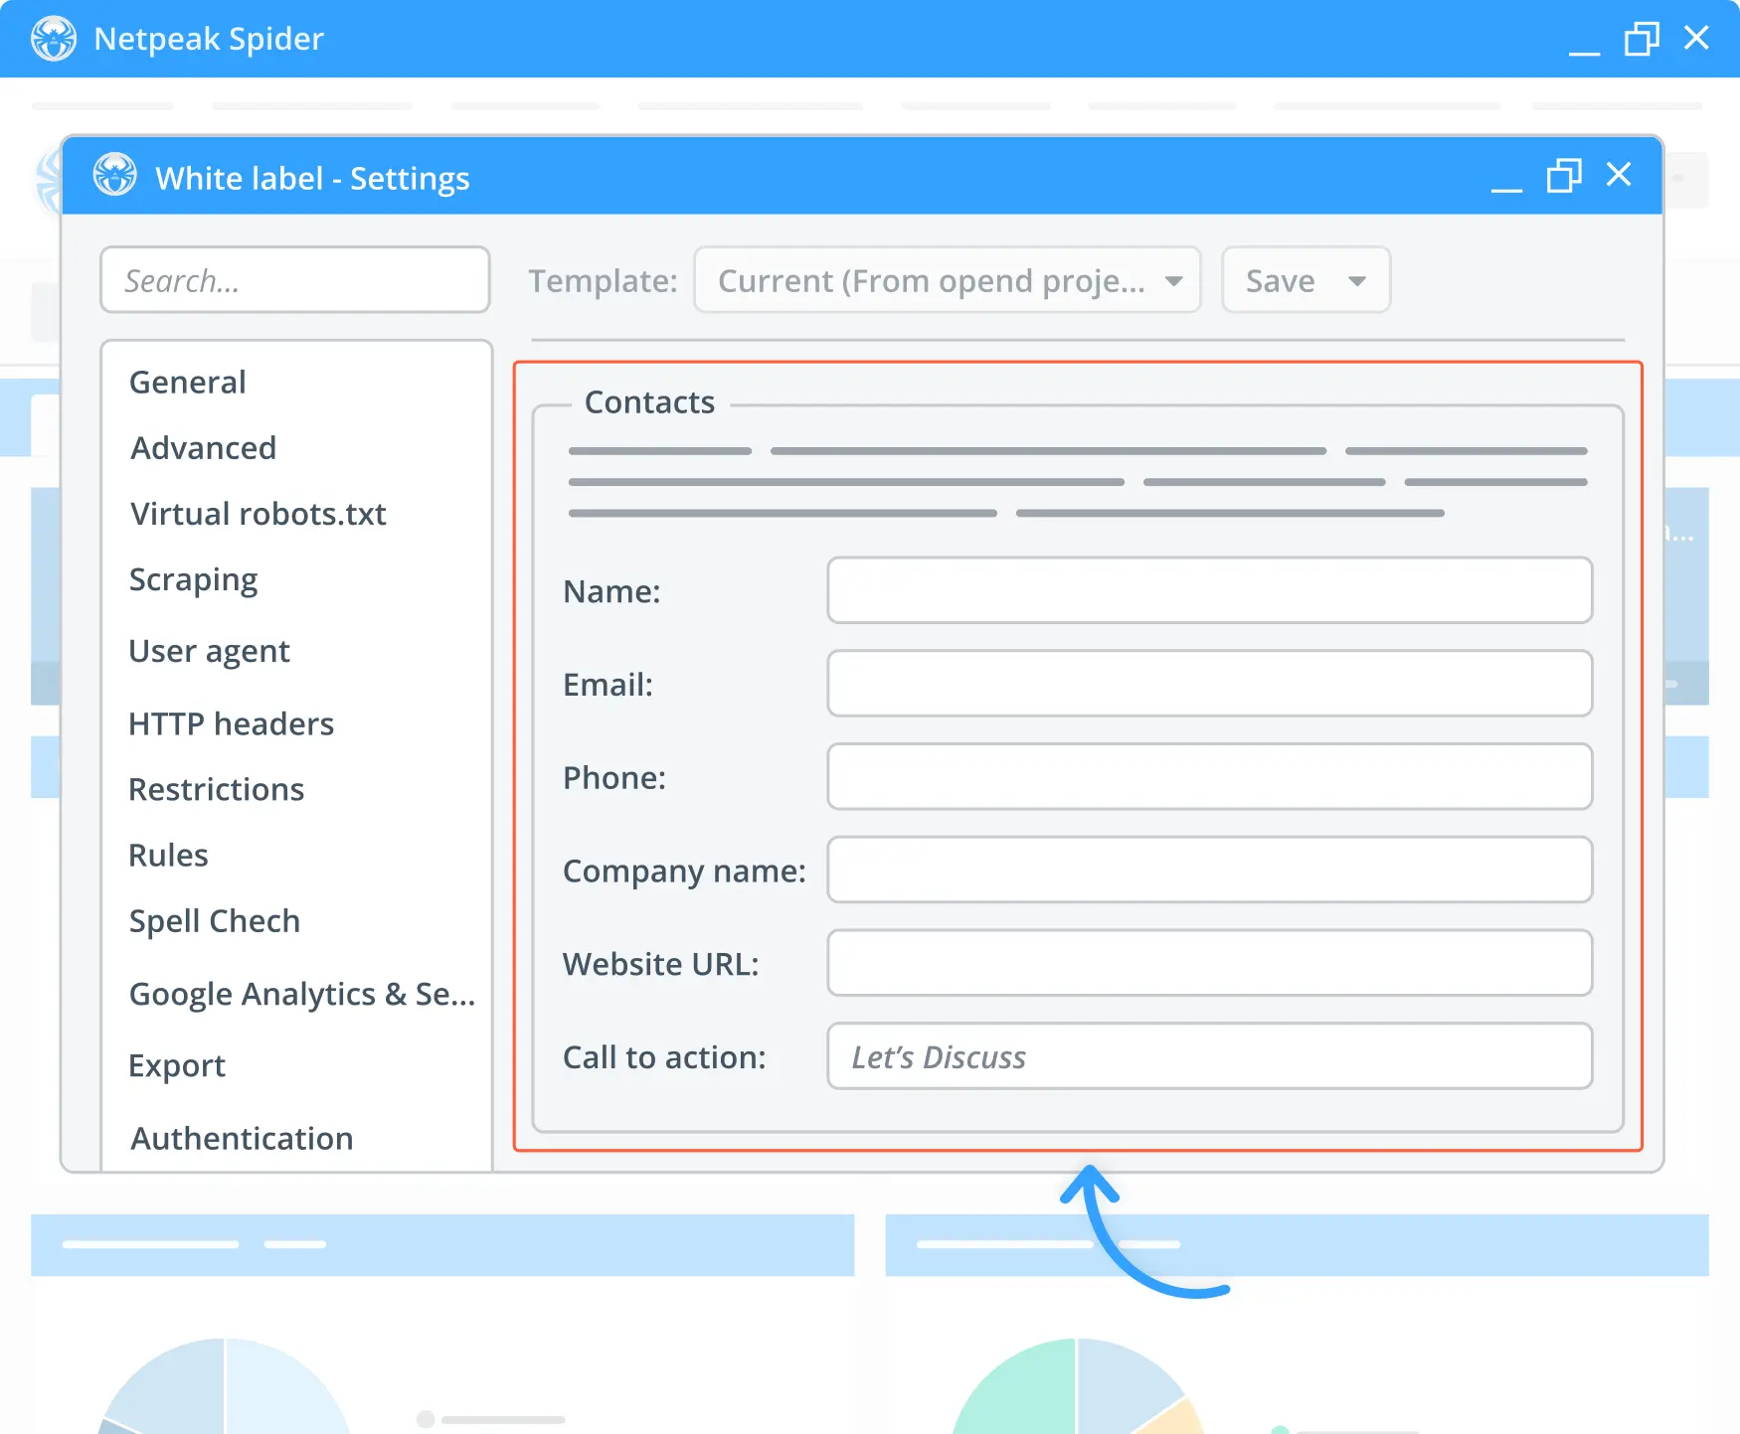Click the Phone input field
This screenshot has width=1740, height=1434.
[1209, 776]
